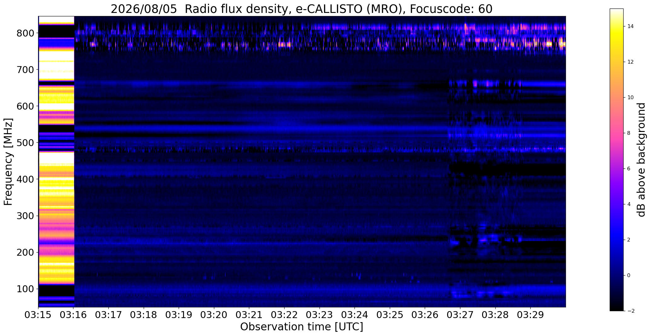Viewport: 651px width, 336px height.
Task: Click the 03:23 time tick label
Action: click(320, 315)
